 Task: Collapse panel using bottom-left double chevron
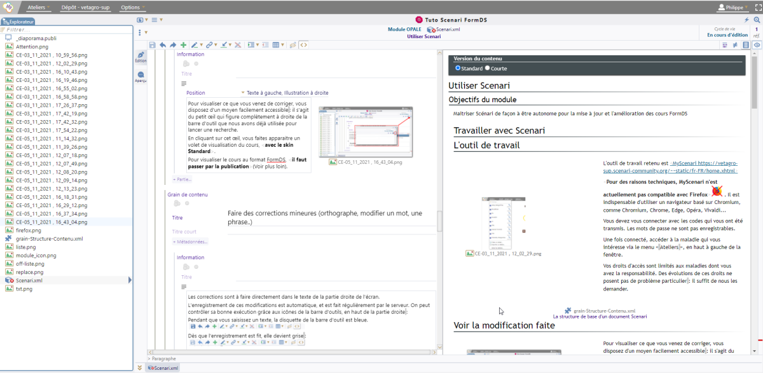pyautogui.click(x=140, y=368)
